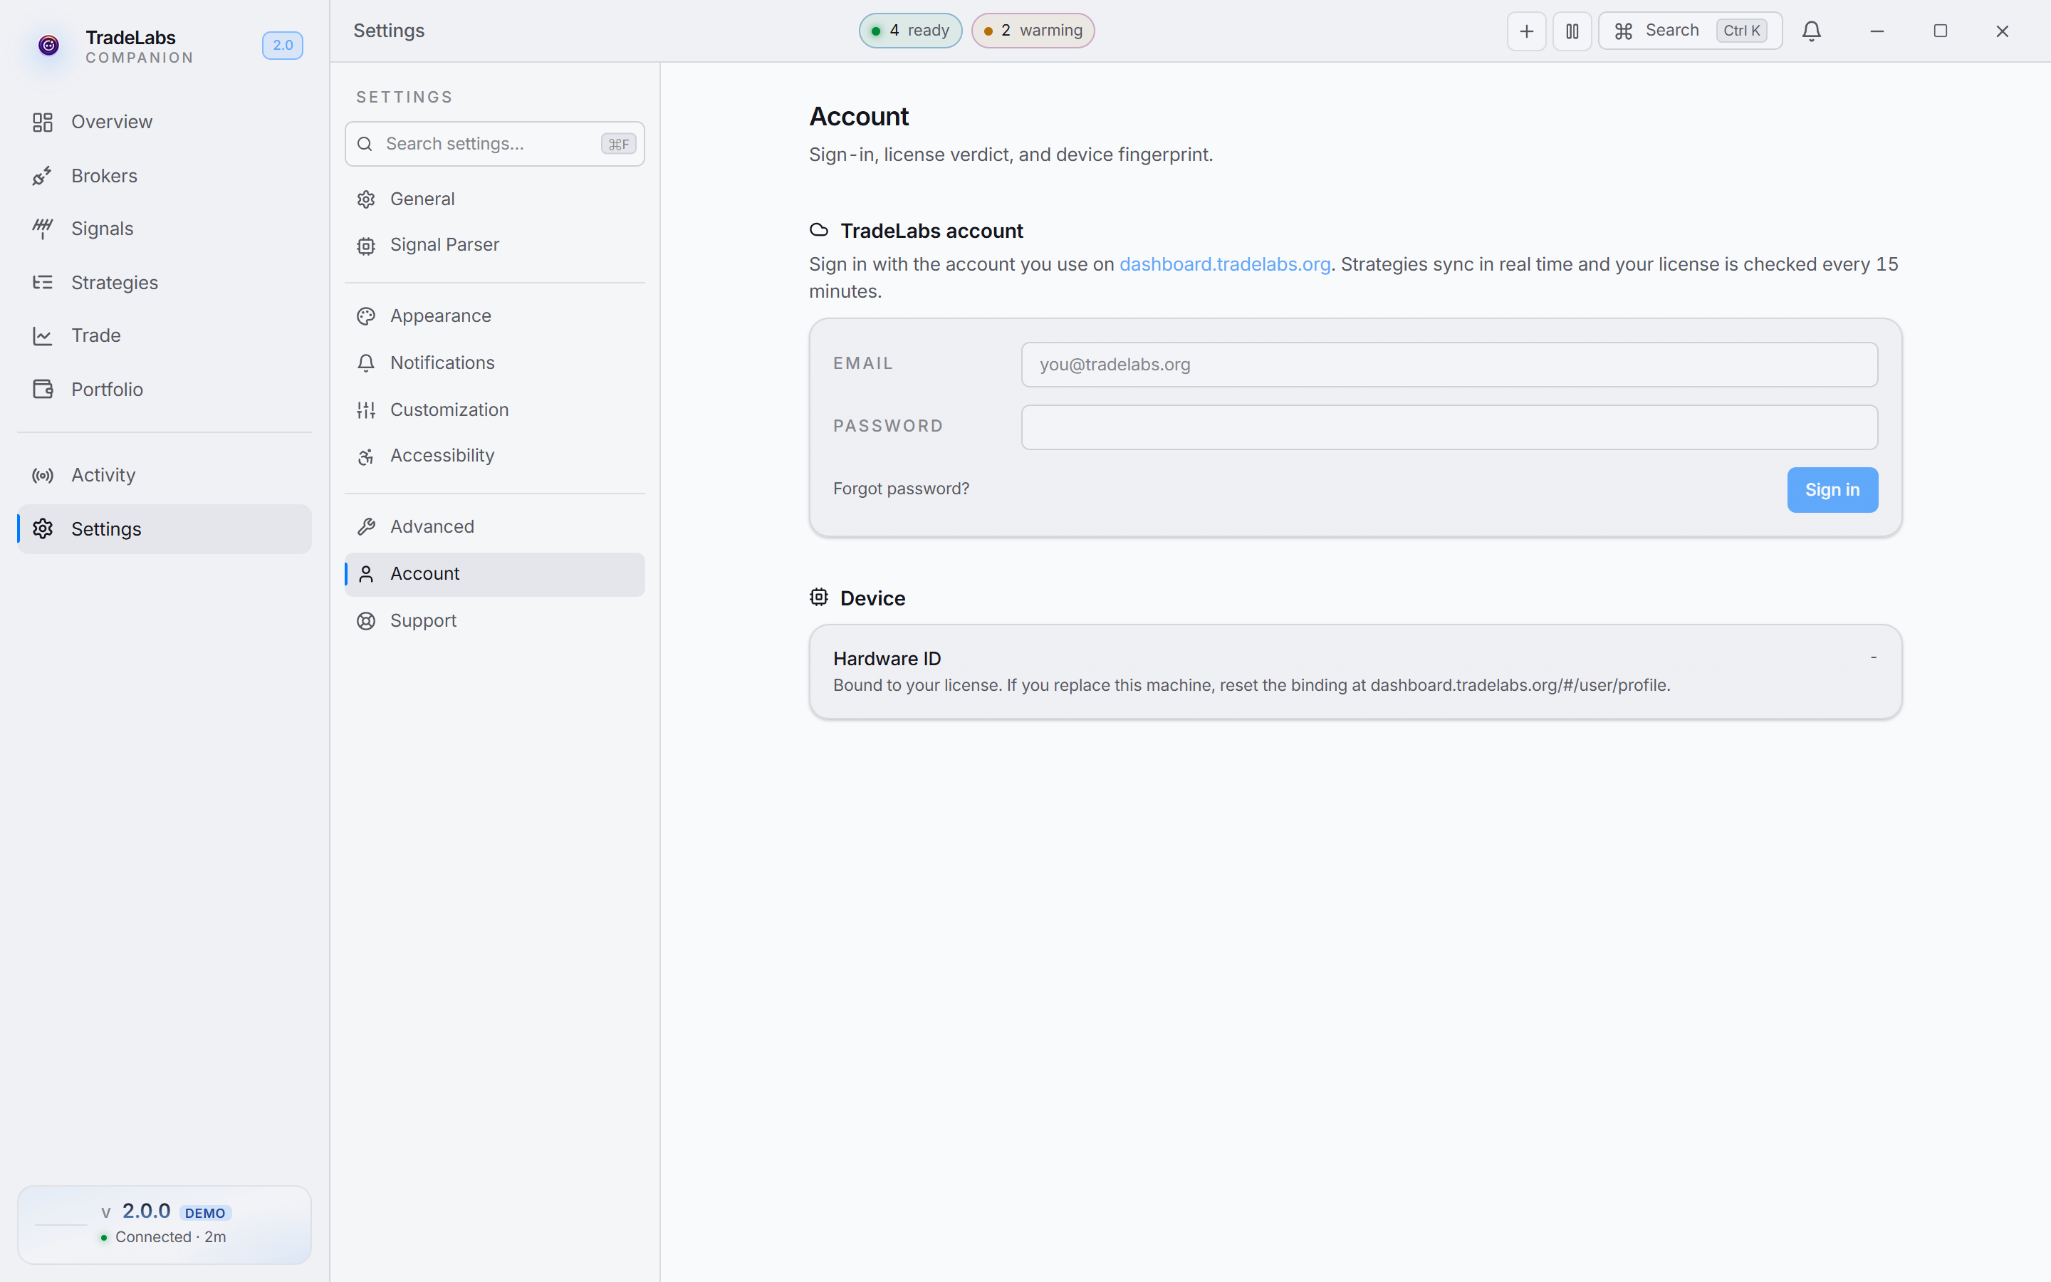The height and width of the screenshot is (1282, 2051).
Task: Click the Settings gear in main sidebar
Action: (43, 529)
